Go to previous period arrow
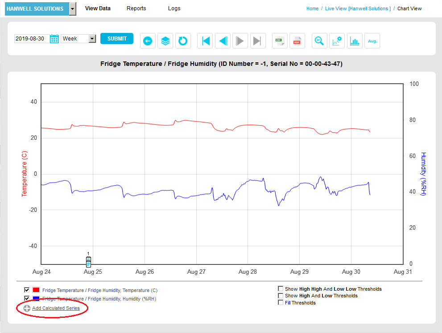This screenshot has height=333, width=442. [x=223, y=41]
